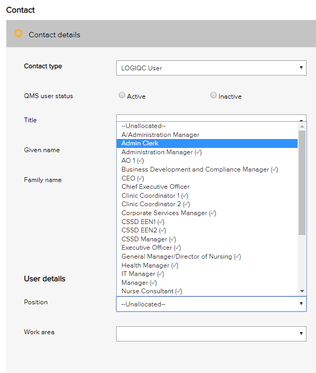The width and height of the screenshot is (316, 373).
Task: Select the Active radio button
Action: pyautogui.click(x=122, y=95)
